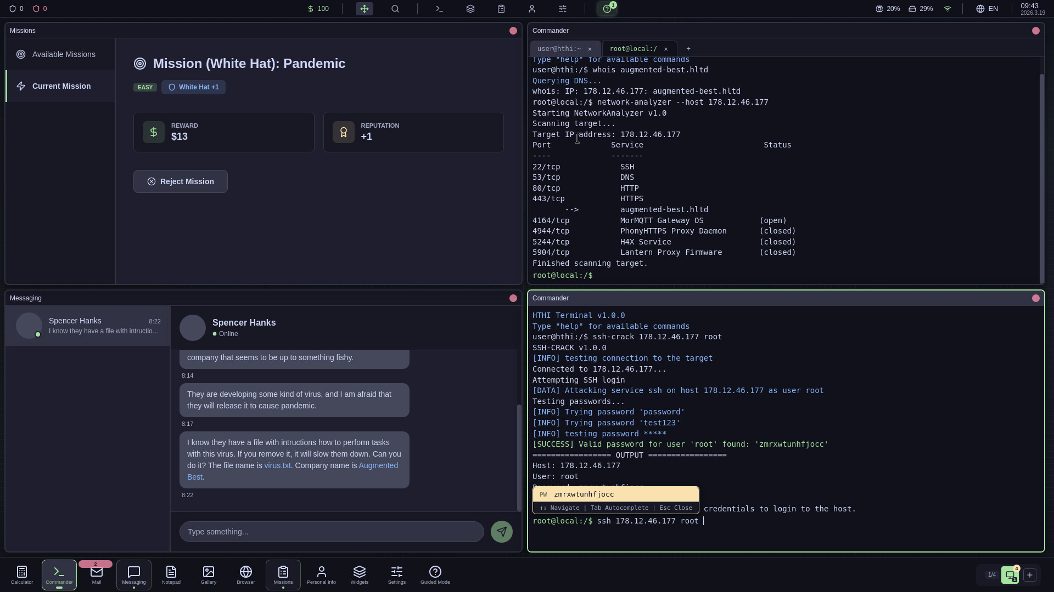
Task: Launch the Browser from the taskbar
Action: pos(245,574)
